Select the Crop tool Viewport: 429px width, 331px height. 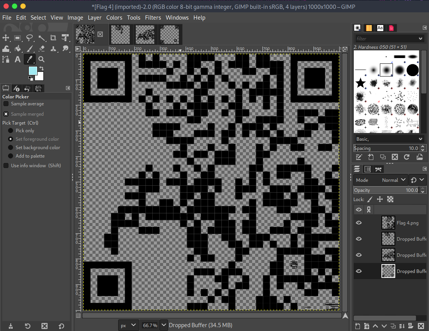pyautogui.click(x=53, y=38)
